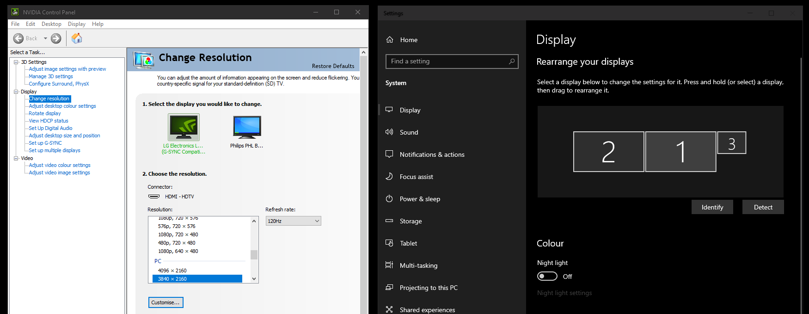
Task: Open Adjust video image settings
Action: (59, 172)
